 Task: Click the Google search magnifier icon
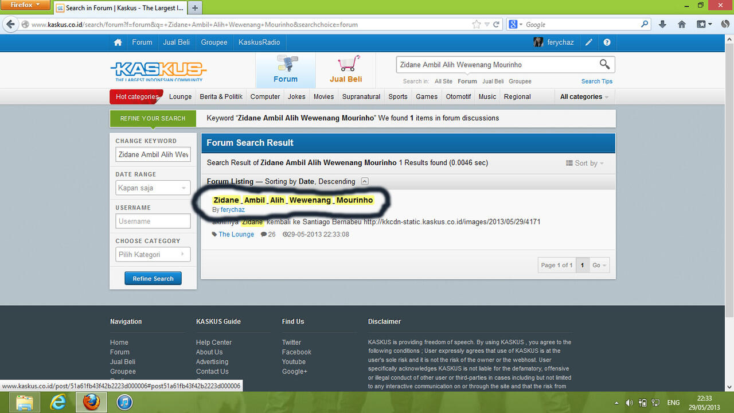pos(645,25)
